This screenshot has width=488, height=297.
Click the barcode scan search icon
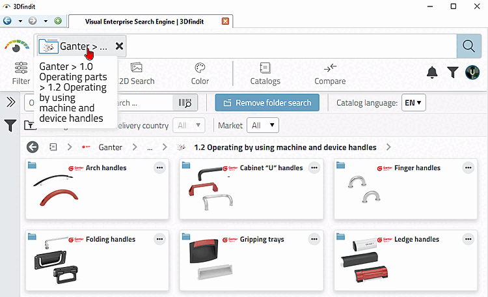[x=185, y=102]
